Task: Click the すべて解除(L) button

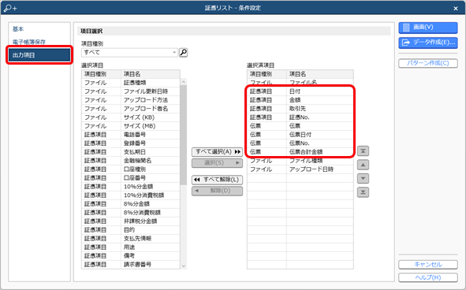Action: [x=218, y=180]
